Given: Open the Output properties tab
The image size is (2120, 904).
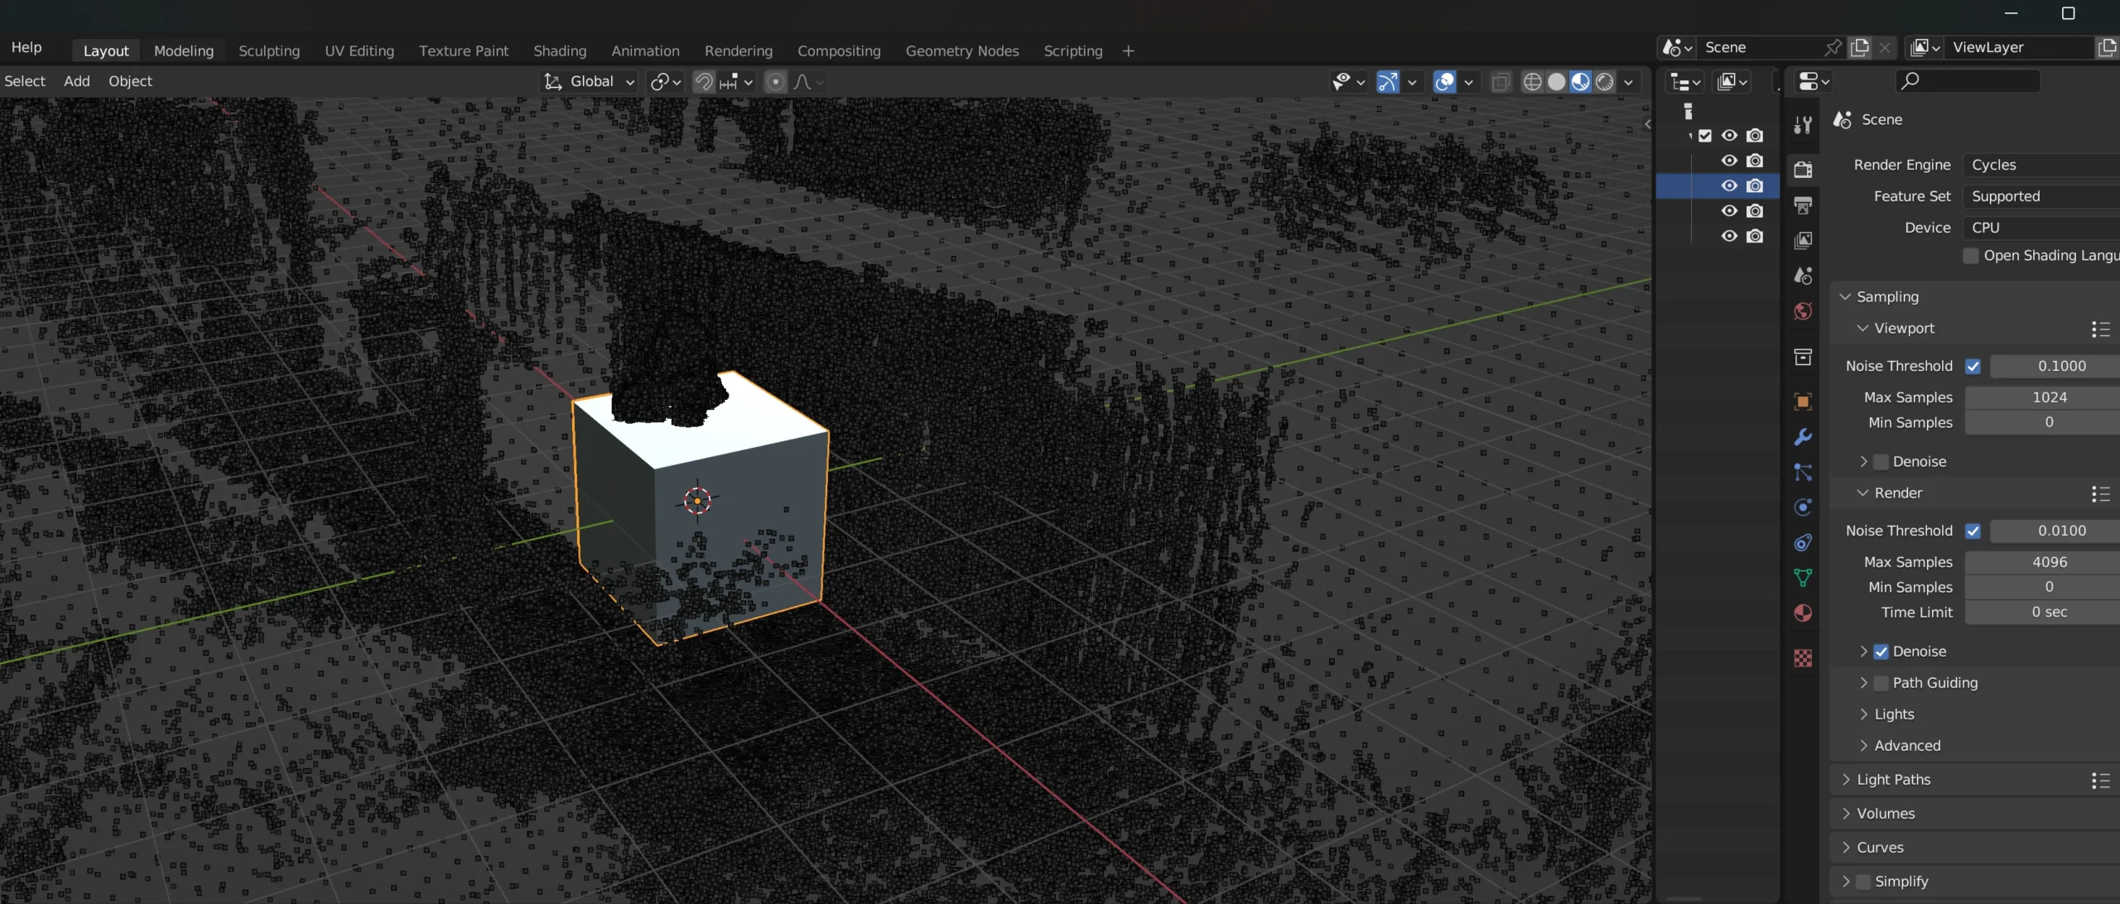Looking at the screenshot, I should (1803, 204).
